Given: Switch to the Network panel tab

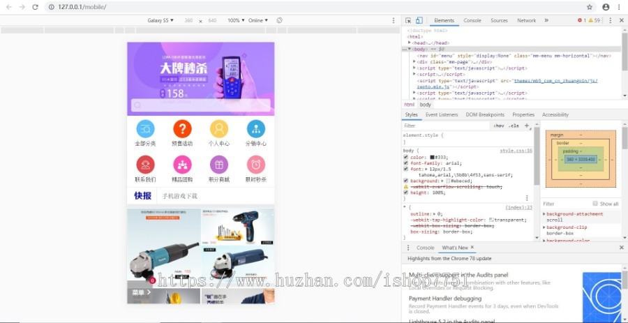Looking at the screenshot, I should point(526,20).
